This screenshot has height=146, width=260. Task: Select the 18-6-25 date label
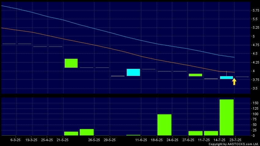[x=157, y=140]
